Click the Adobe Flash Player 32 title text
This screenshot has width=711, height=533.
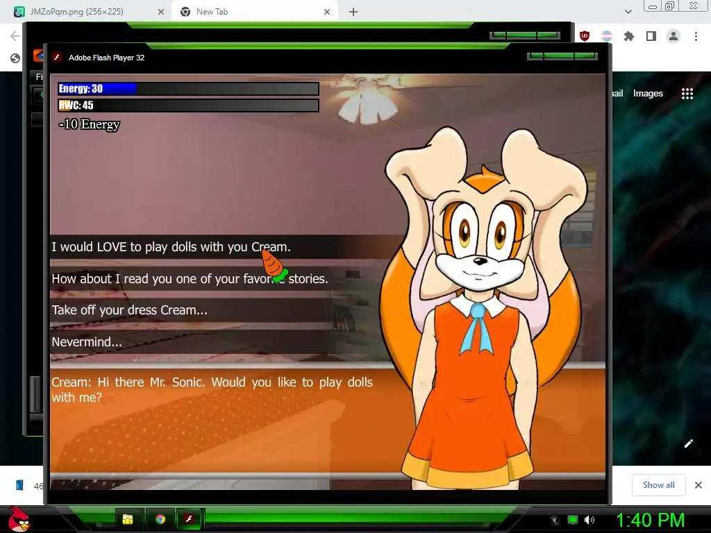click(x=106, y=58)
